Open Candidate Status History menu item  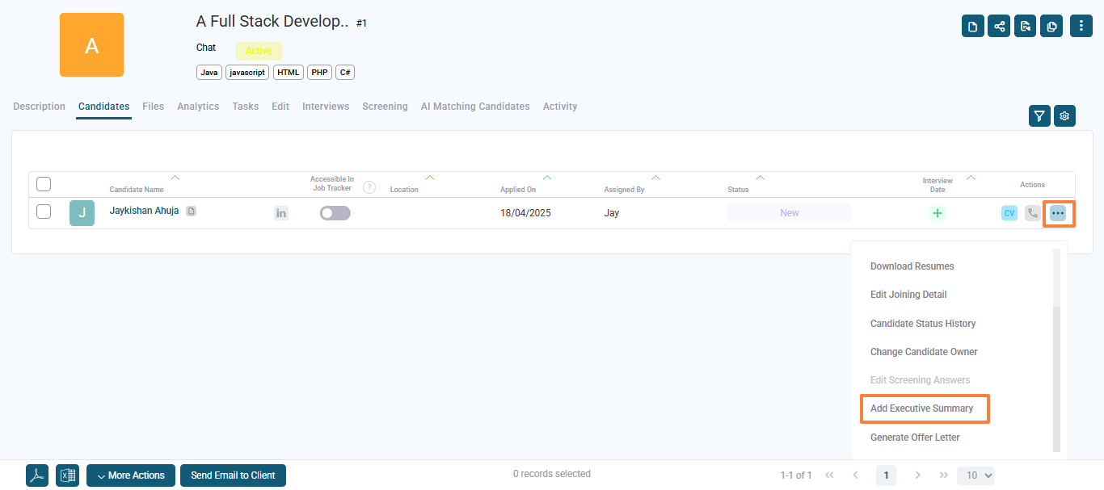923,324
